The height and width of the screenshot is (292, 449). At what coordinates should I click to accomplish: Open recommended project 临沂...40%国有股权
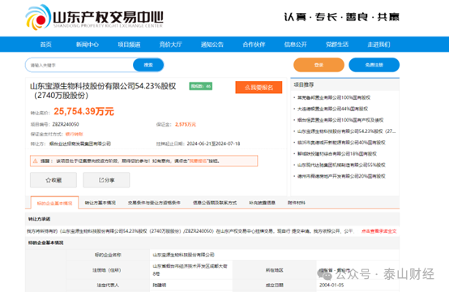(341, 143)
